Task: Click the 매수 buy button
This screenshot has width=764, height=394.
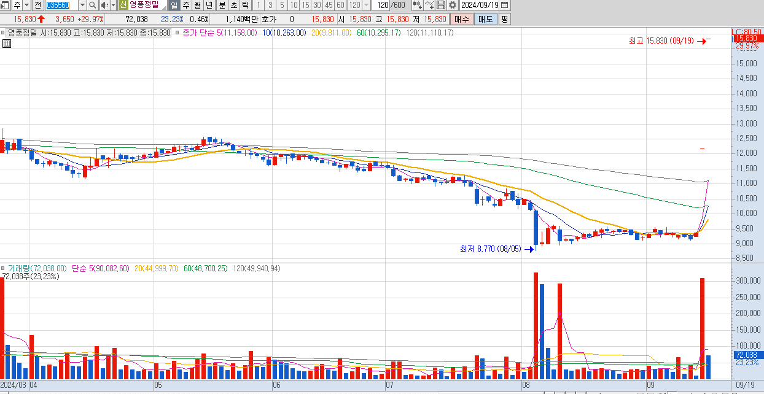Action: 461,19
